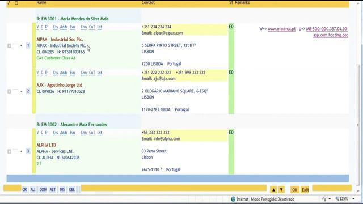363x204 pixels.
Task: Tick the checkbox for AJX row 2
Action: pyautogui.click(x=9, y=91)
